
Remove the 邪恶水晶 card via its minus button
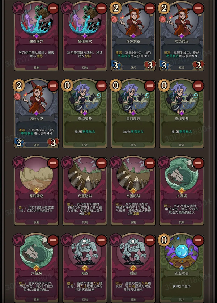(198, 240)
